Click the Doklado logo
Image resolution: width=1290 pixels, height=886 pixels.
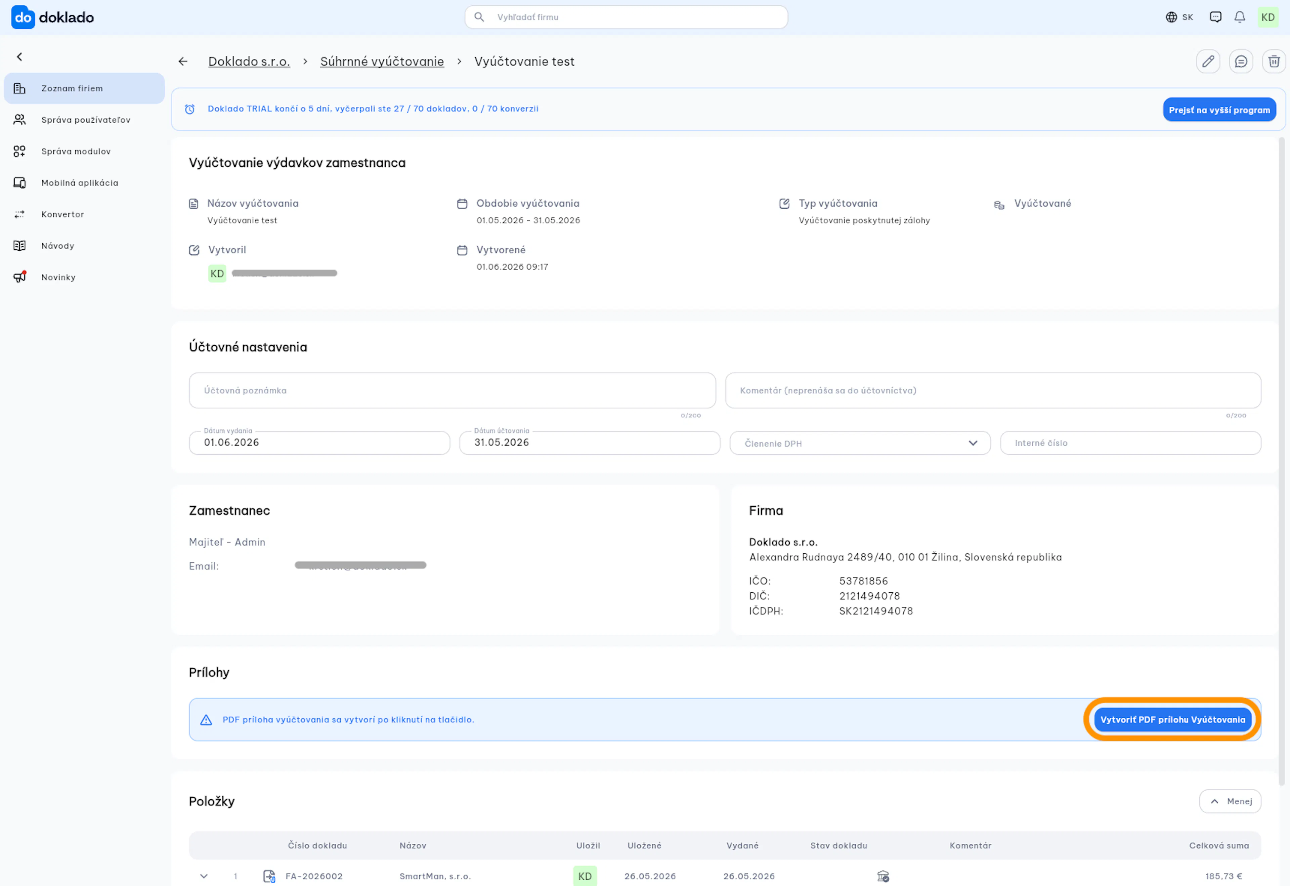(x=53, y=17)
